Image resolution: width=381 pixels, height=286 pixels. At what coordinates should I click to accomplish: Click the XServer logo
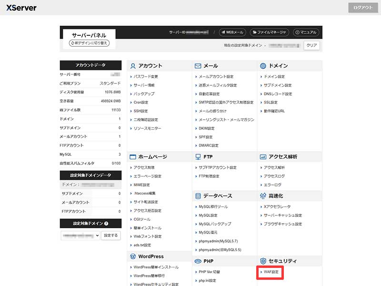(21, 8)
